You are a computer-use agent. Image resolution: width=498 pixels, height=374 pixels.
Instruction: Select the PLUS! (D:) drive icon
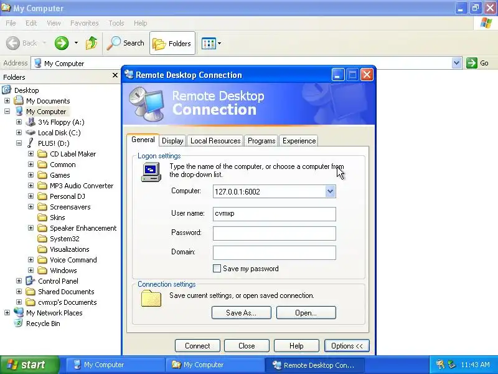[x=31, y=143]
